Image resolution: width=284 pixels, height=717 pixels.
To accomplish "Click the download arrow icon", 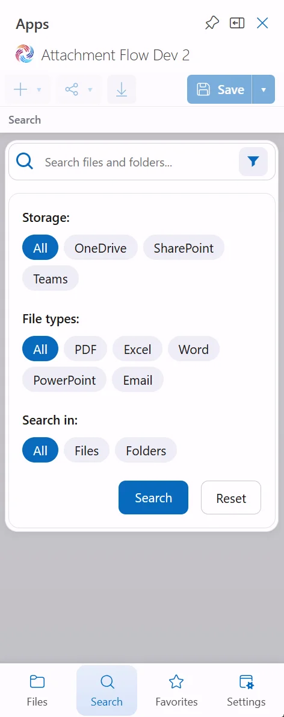I will (x=122, y=89).
